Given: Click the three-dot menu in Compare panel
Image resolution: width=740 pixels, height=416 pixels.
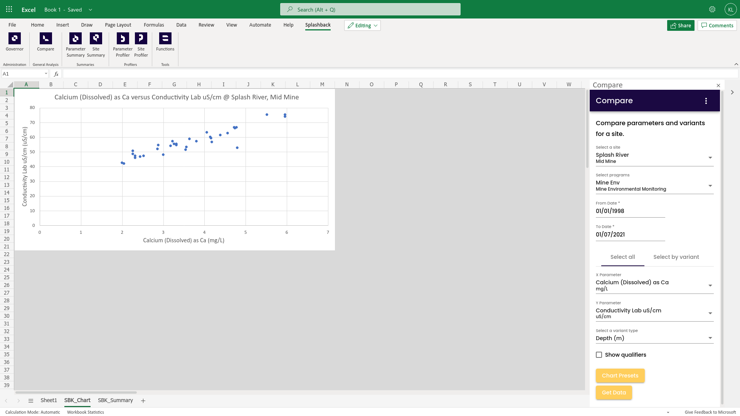Looking at the screenshot, I should tap(706, 101).
